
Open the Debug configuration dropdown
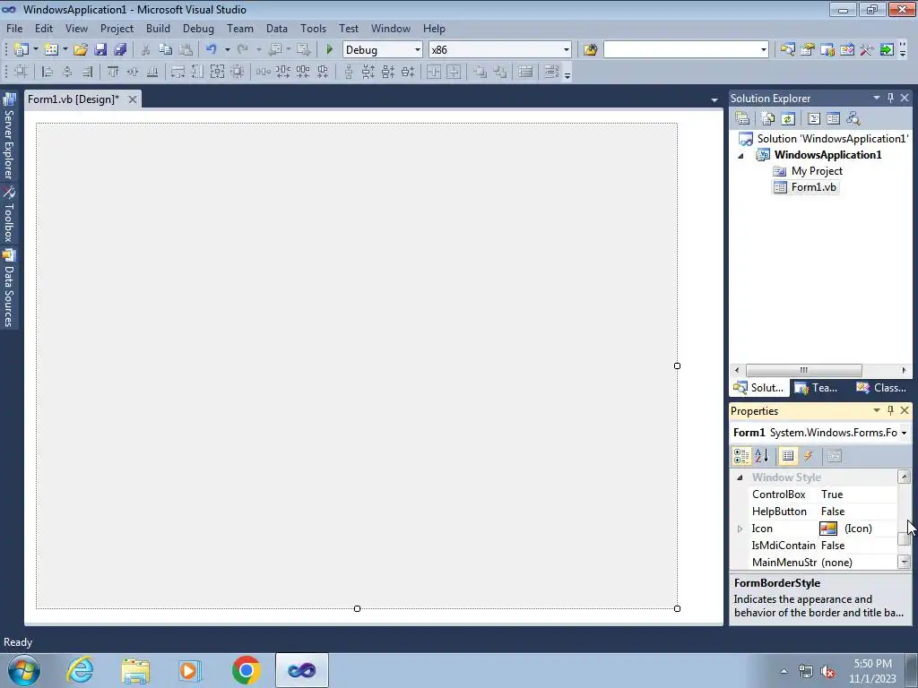click(418, 50)
